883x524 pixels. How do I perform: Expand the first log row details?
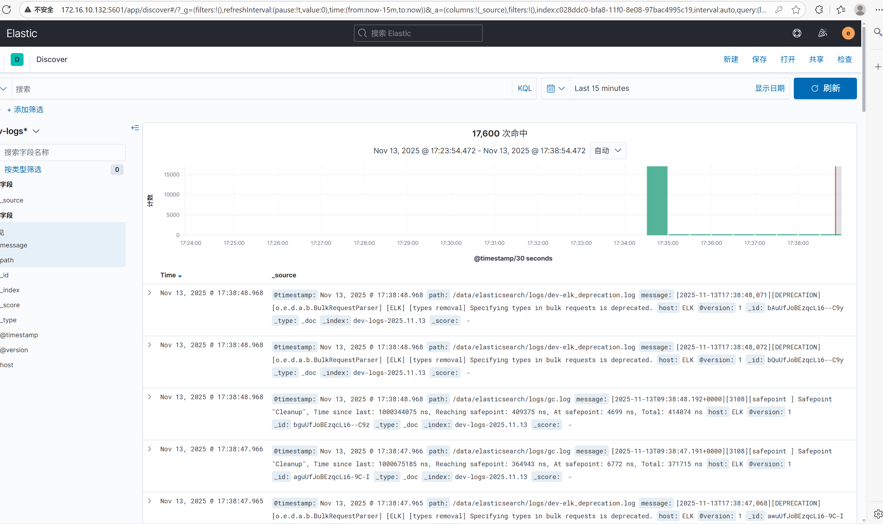coord(150,293)
